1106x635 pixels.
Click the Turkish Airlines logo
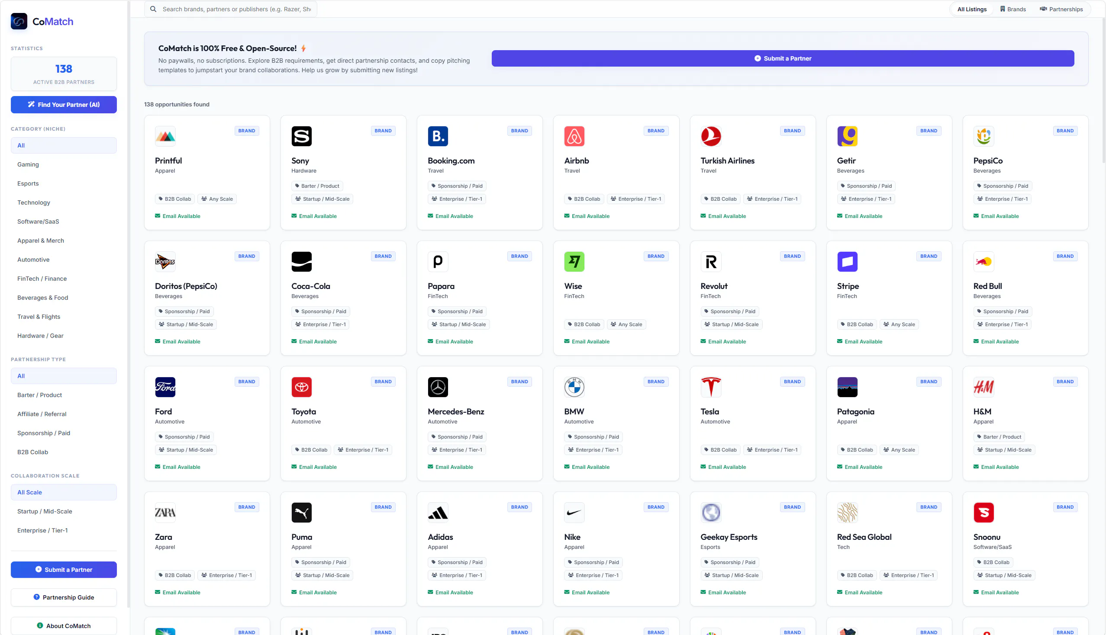(710, 137)
